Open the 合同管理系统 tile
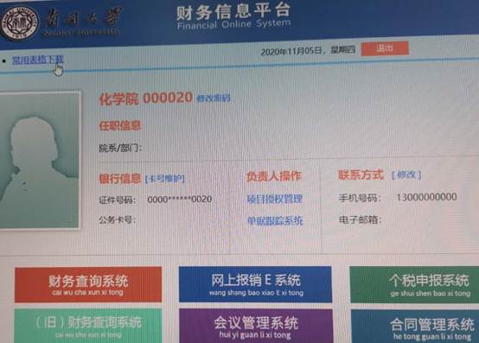 [415, 327]
